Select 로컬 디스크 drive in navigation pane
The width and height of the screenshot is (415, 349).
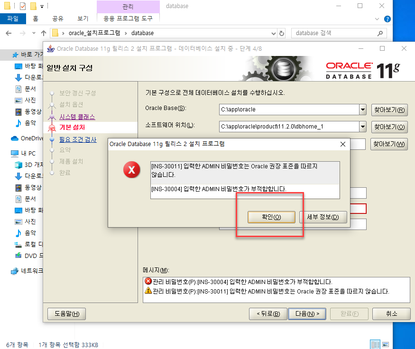click(x=29, y=245)
